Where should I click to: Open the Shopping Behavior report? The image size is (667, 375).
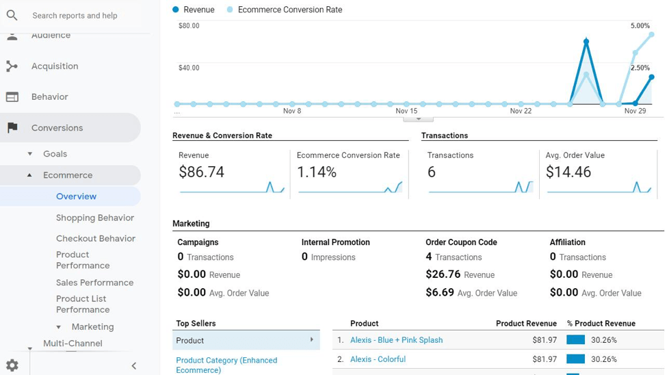[x=95, y=218]
